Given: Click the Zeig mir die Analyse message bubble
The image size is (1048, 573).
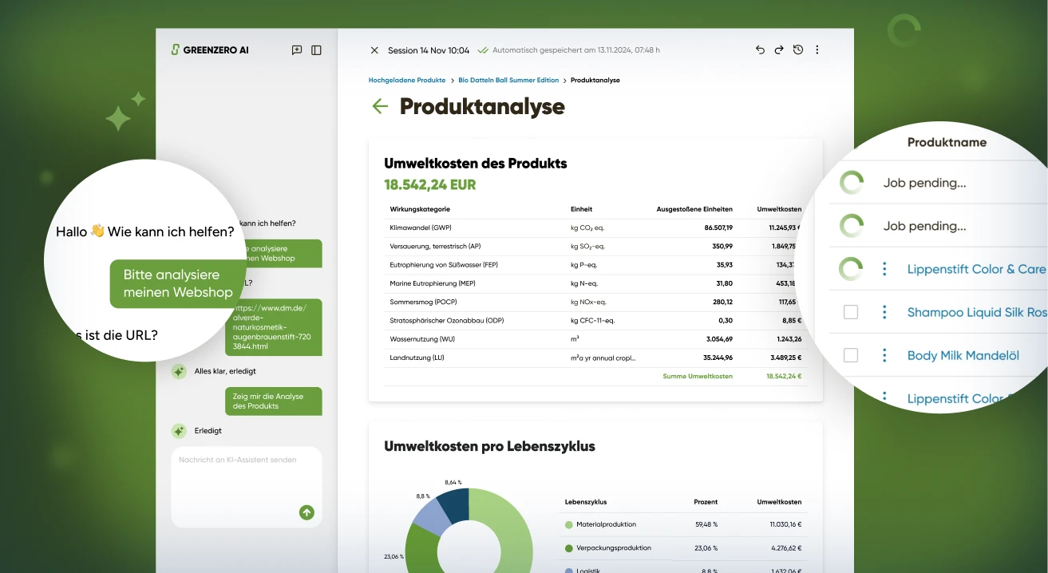Looking at the screenshot, I should pyautogui.click(x=273, y=401).
